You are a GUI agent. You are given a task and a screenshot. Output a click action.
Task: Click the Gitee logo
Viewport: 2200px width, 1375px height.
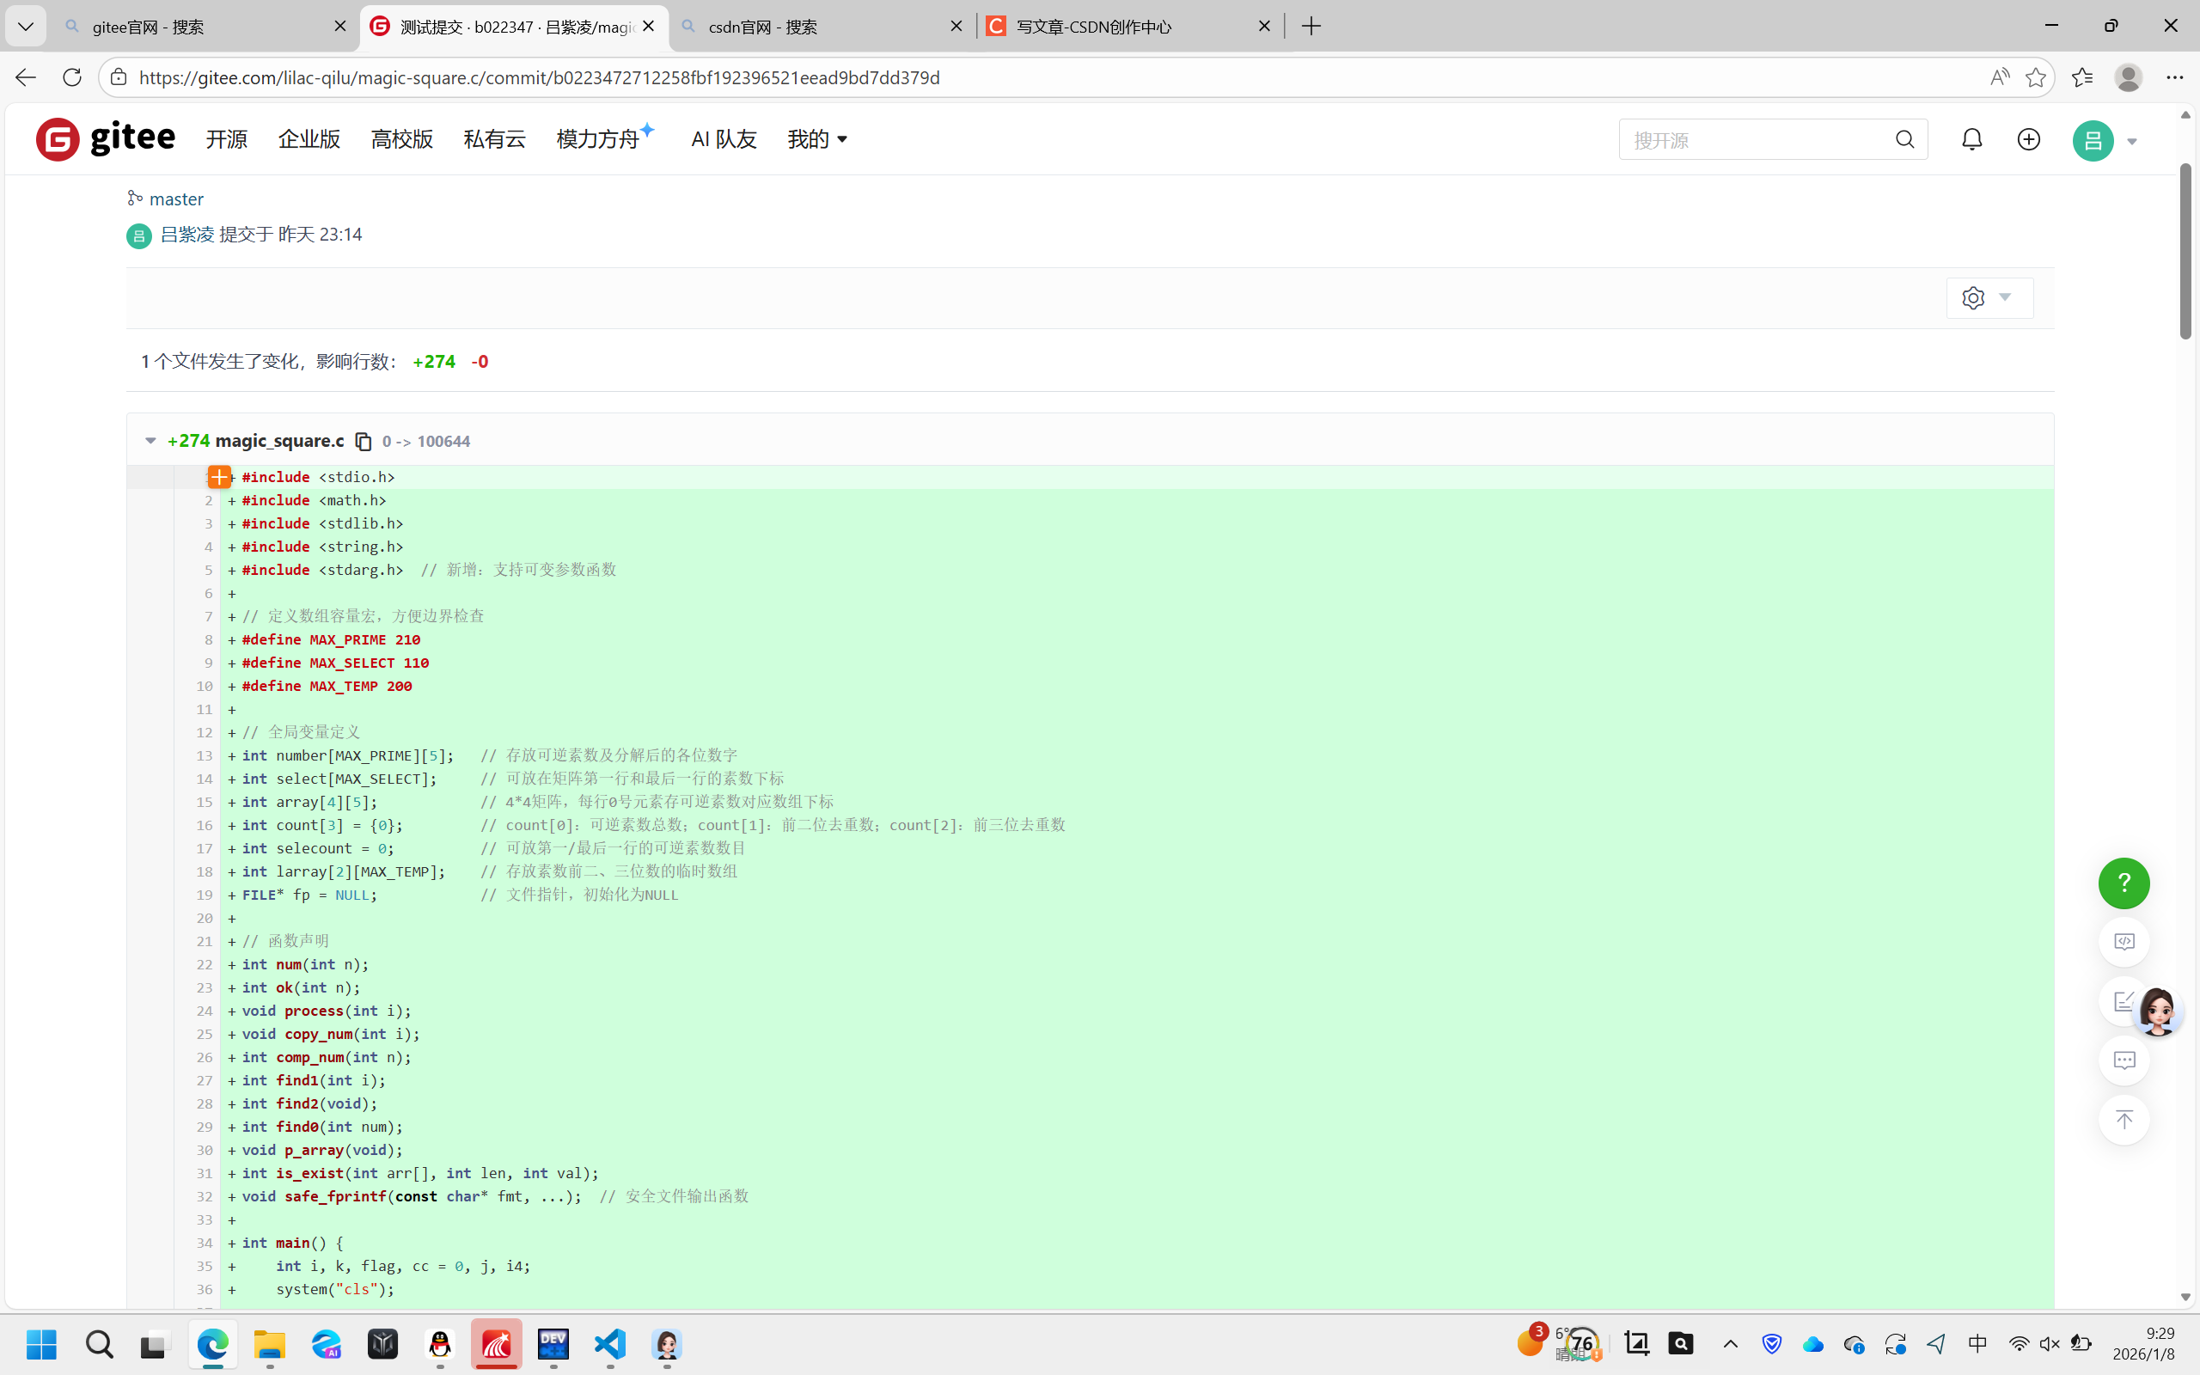[106, 139]
